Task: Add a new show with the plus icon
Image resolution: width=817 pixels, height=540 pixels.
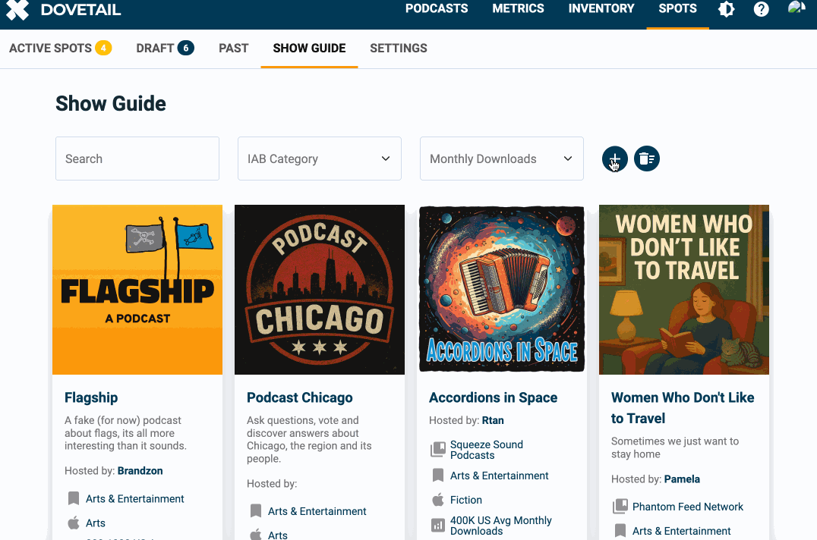Action: pyautogui.click(x=614, y=159)
